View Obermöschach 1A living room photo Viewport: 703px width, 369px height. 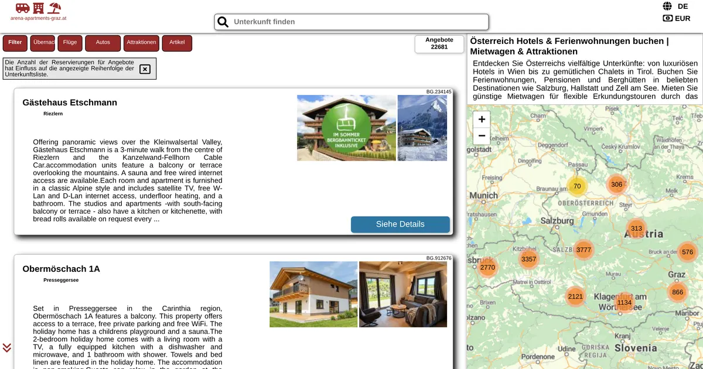403,295
